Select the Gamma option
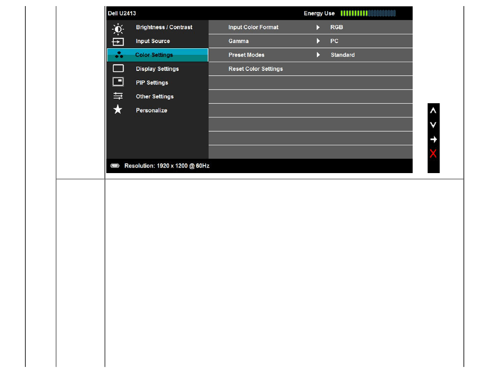Screen dimensions: 483x373 [x=310, y=41]
